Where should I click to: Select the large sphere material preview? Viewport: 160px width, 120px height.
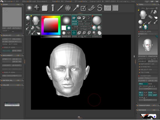(x=97, y=20)
